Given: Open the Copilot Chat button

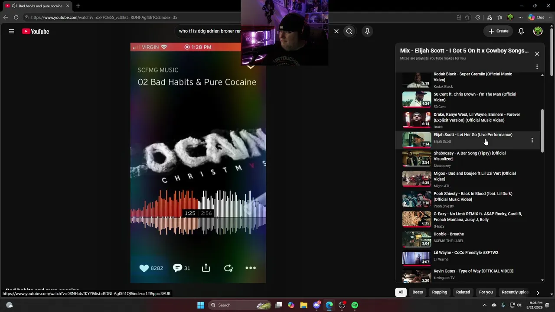Looking at the screenshot, I should 536,17.
